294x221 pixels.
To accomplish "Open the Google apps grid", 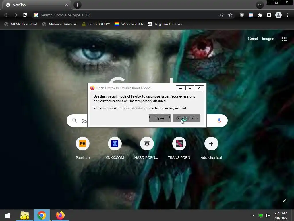I will (284, 39).
